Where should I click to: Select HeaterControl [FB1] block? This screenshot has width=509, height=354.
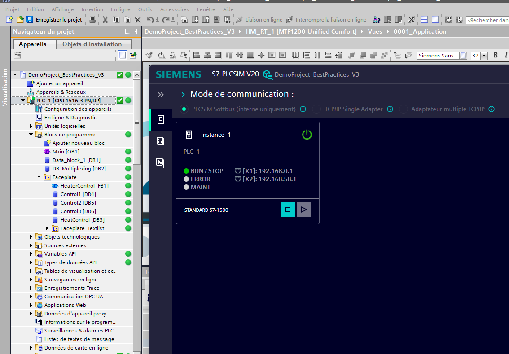pos(84,186)
